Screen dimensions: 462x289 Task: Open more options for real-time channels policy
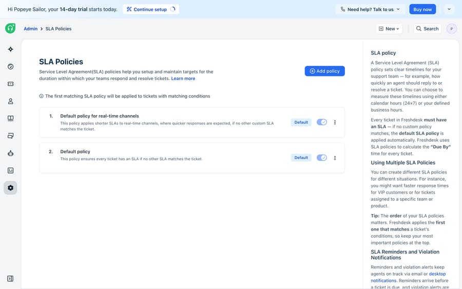[335, 122]
